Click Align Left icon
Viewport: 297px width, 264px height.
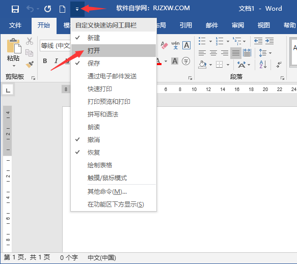202,53
